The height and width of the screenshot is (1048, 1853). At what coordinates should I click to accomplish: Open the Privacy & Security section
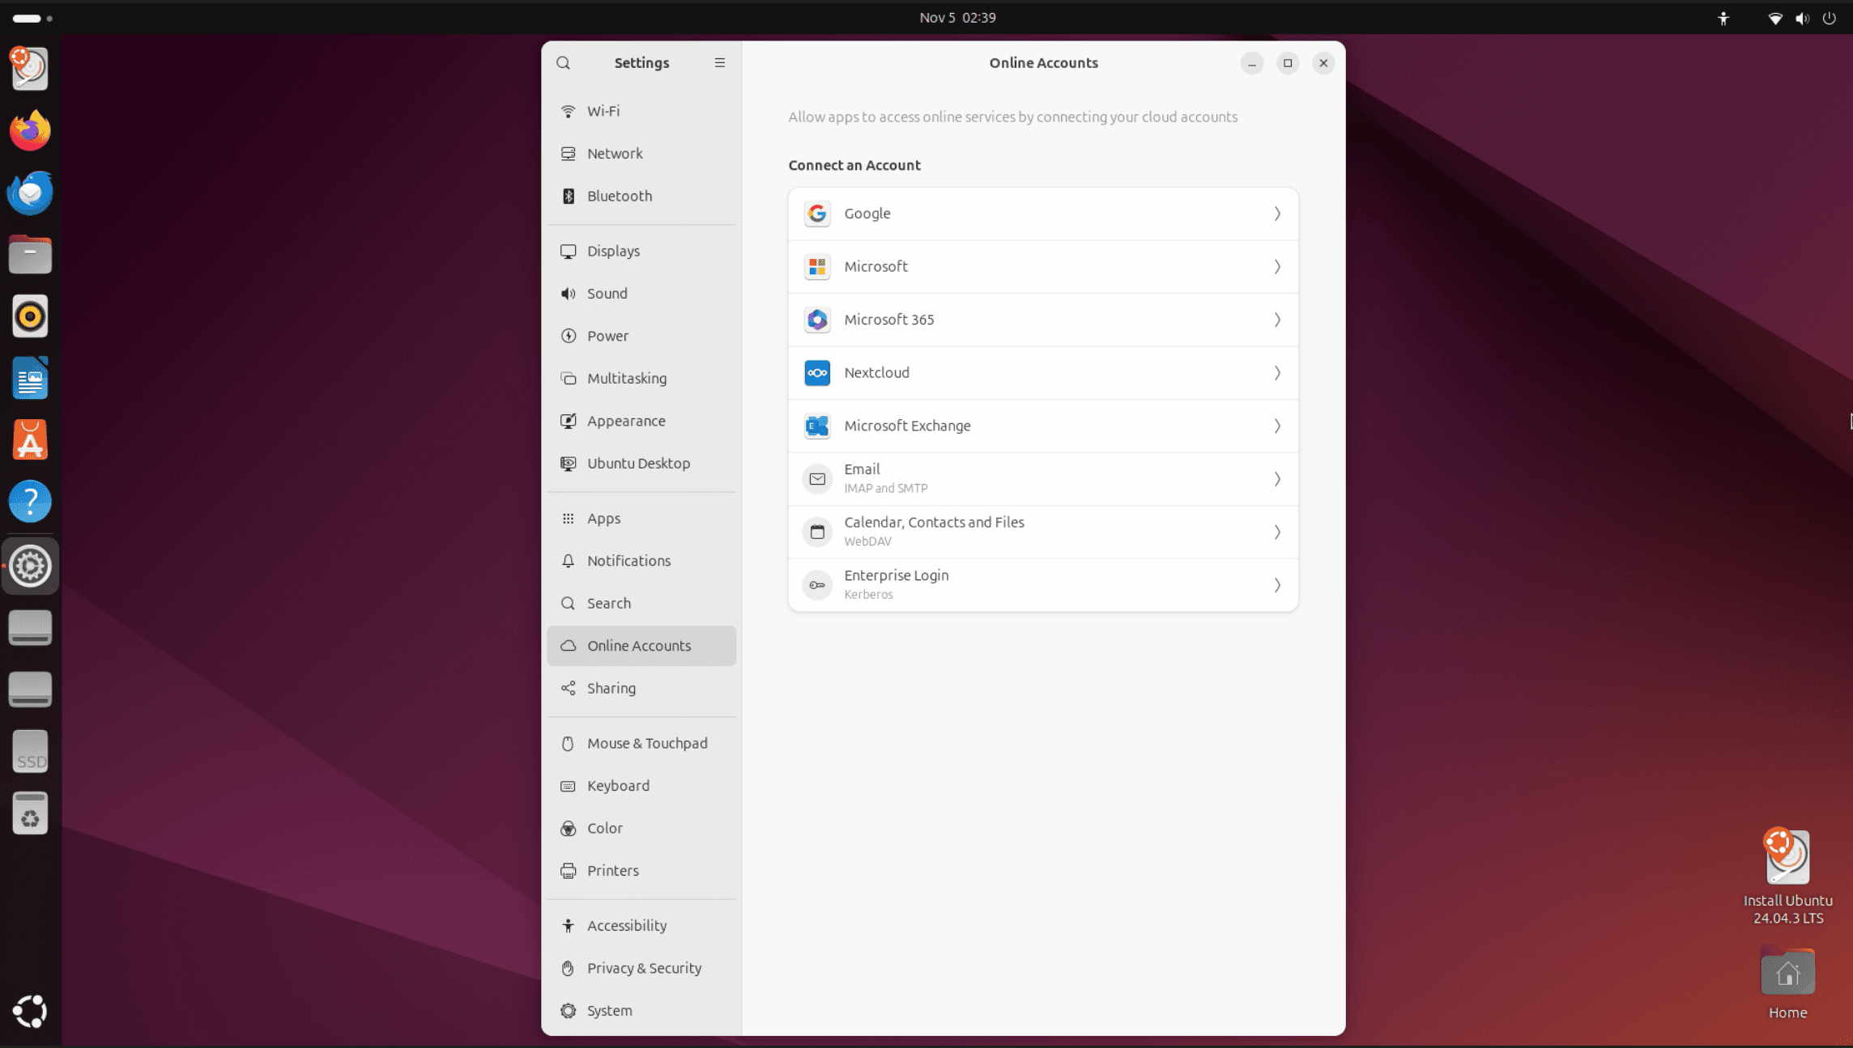(643, 968)
